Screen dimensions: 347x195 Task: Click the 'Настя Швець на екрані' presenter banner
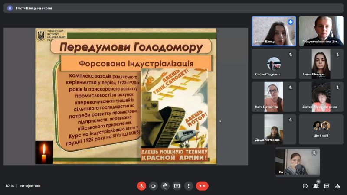click(173, 8)
